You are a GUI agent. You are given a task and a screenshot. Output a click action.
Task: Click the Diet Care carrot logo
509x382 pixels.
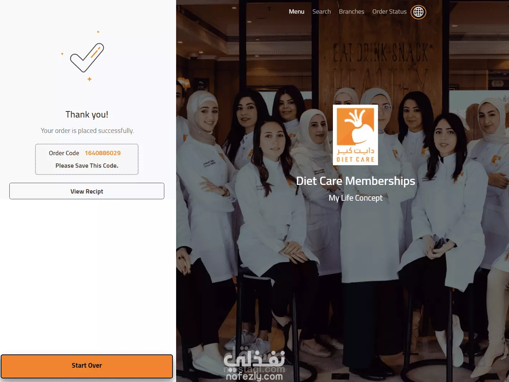pyautogui.click(x=355, y=135)
